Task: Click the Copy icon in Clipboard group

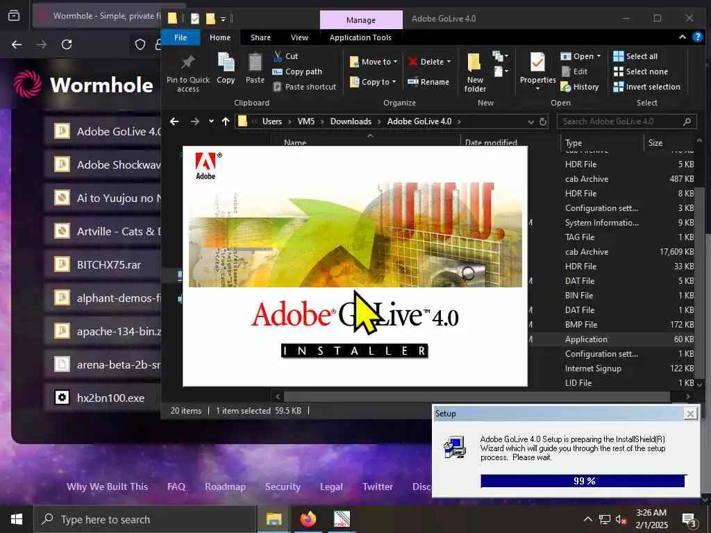Action: (x=226, y=62)
